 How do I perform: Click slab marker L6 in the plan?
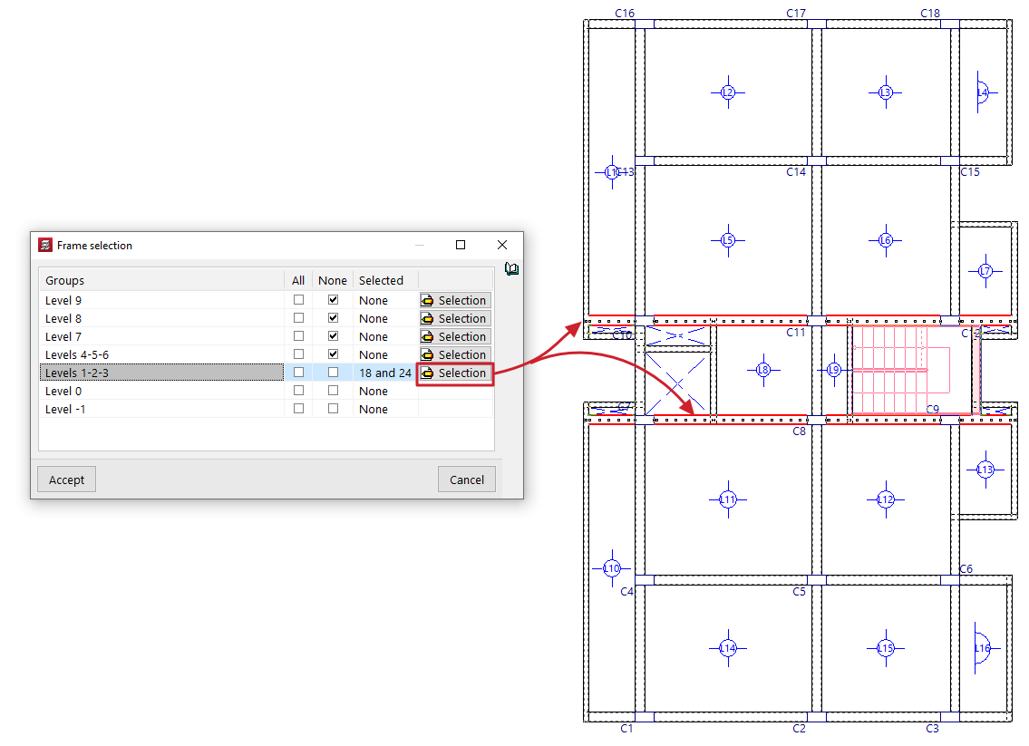point(885,240)
